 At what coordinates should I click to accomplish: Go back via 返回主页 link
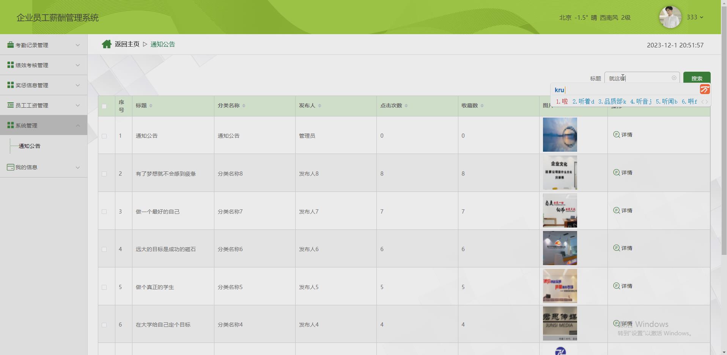pos(127,44)
